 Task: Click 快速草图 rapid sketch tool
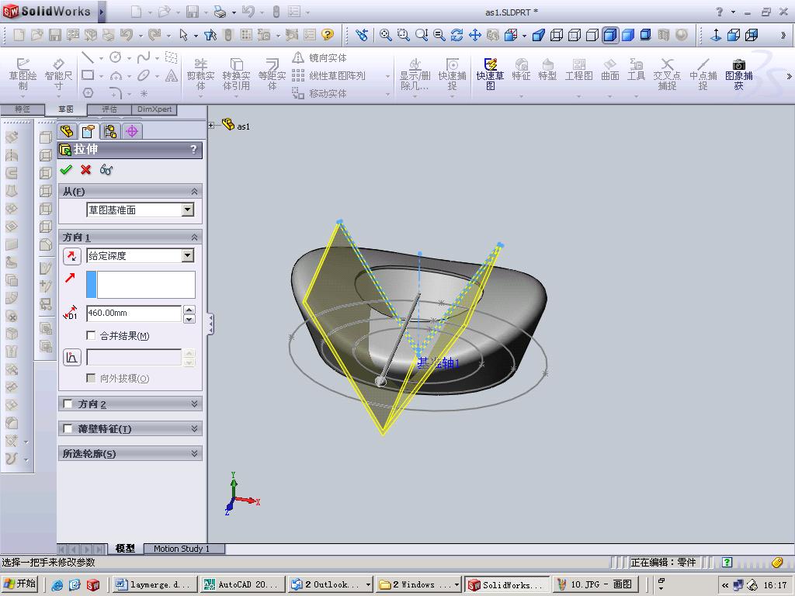[490, 74]
